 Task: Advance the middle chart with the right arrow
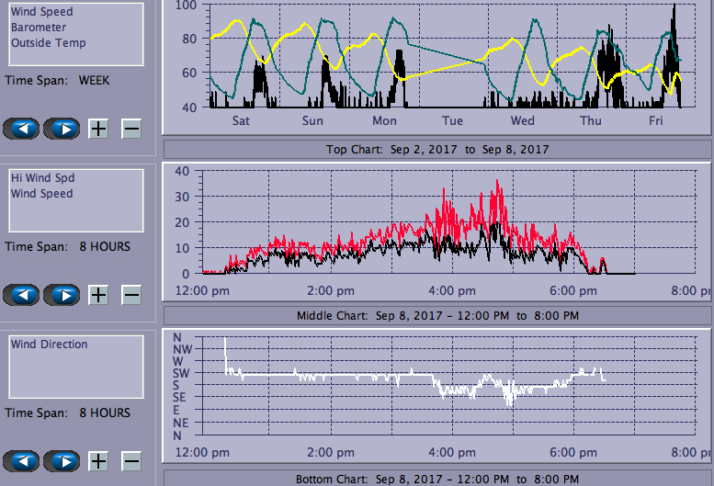click(x=62, y=295)
